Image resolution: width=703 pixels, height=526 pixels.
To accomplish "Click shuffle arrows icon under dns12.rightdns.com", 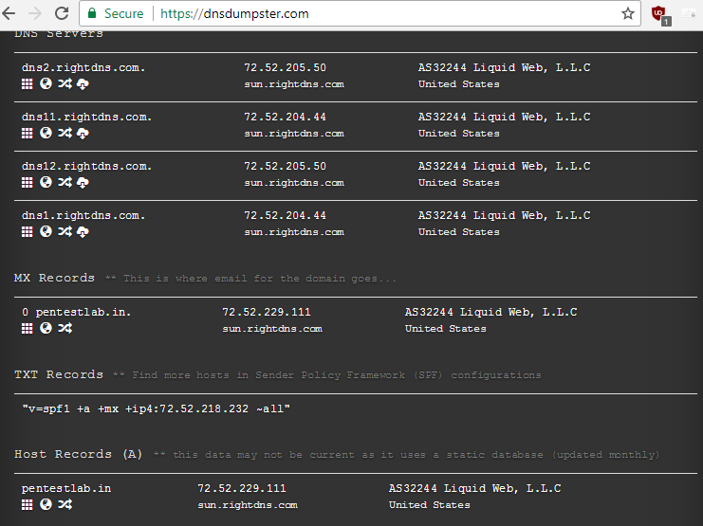I will pos(65,182).
